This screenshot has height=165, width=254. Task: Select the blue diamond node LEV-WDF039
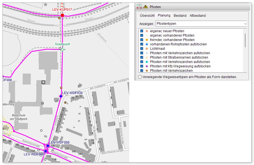61,96
